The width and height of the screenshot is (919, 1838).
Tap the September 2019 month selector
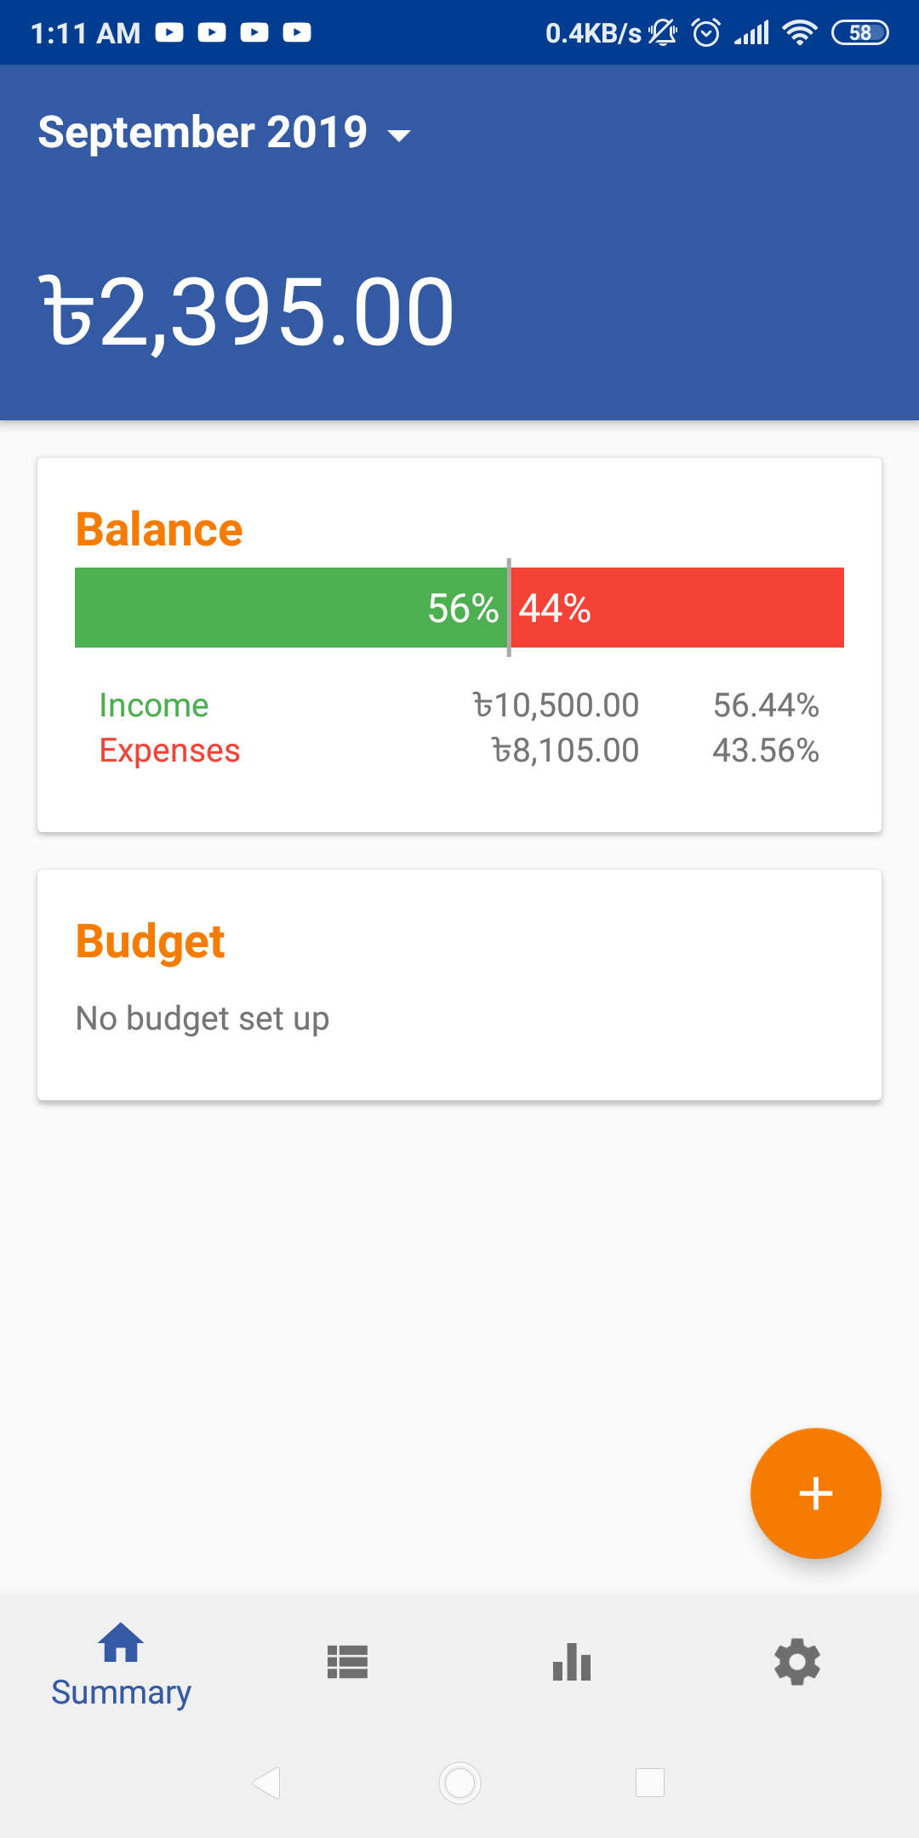[x=203, y=133]
